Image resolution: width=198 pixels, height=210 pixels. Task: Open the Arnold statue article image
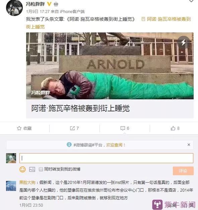coord(110,66)
